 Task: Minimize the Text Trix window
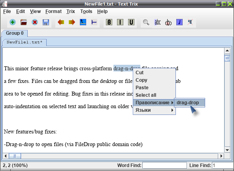218,4
